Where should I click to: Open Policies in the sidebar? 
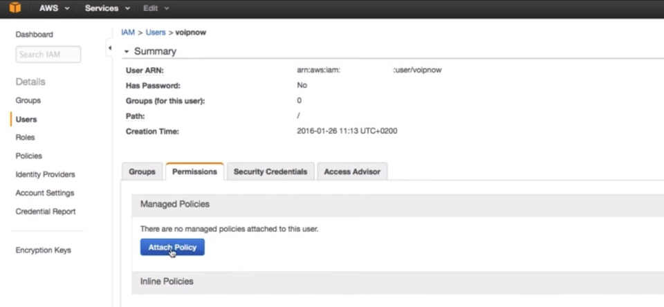click(x=28, y=156)
